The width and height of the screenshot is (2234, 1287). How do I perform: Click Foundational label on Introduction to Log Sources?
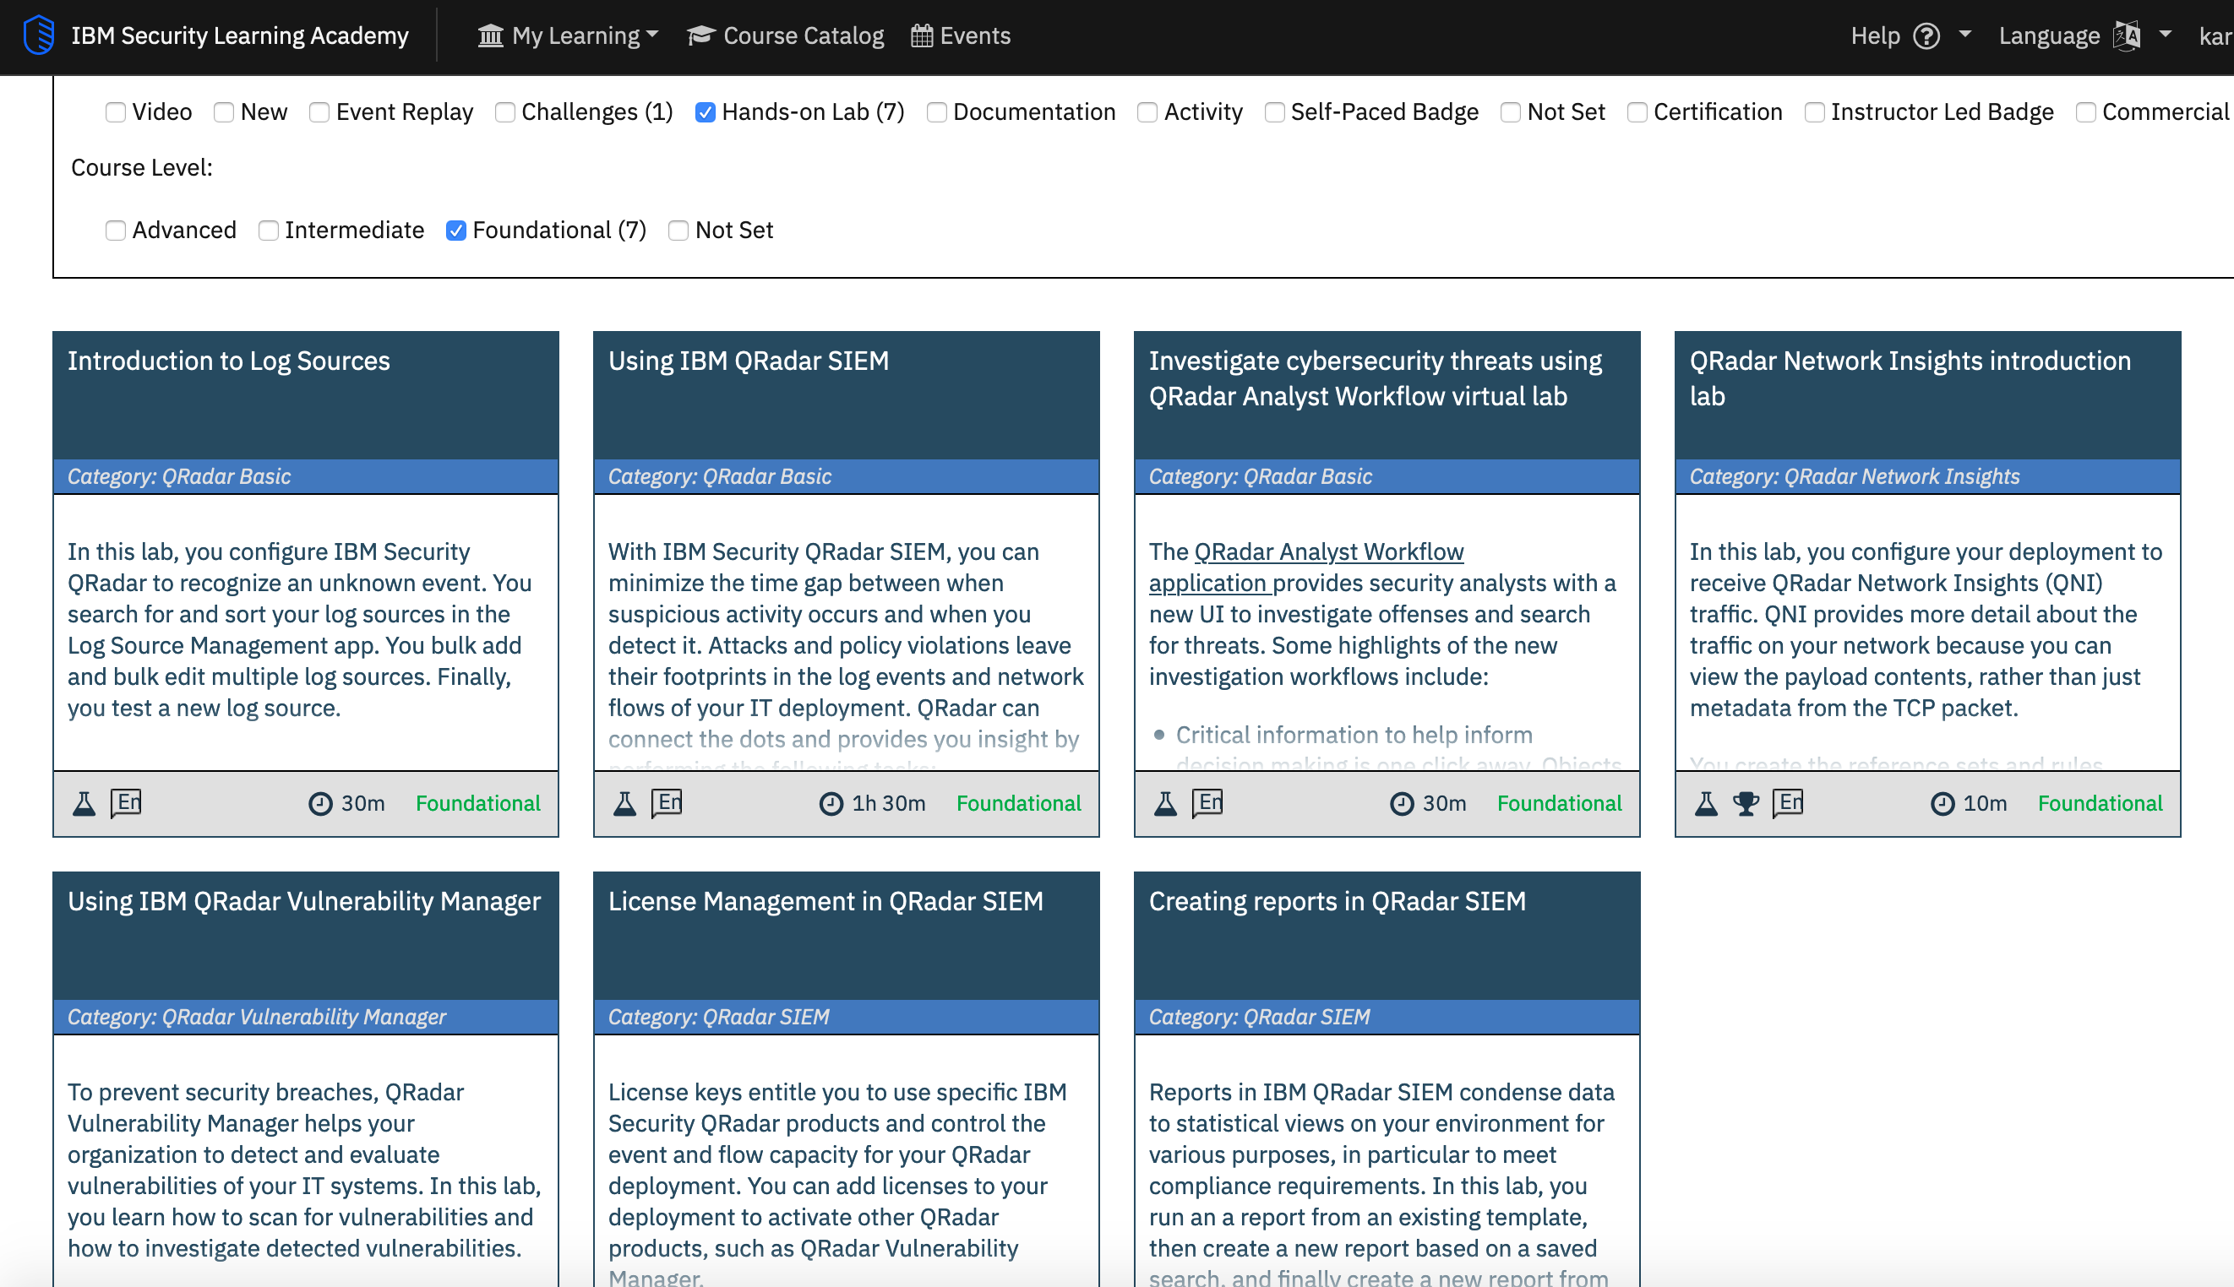pyautogui.click(x=477, y=803)
